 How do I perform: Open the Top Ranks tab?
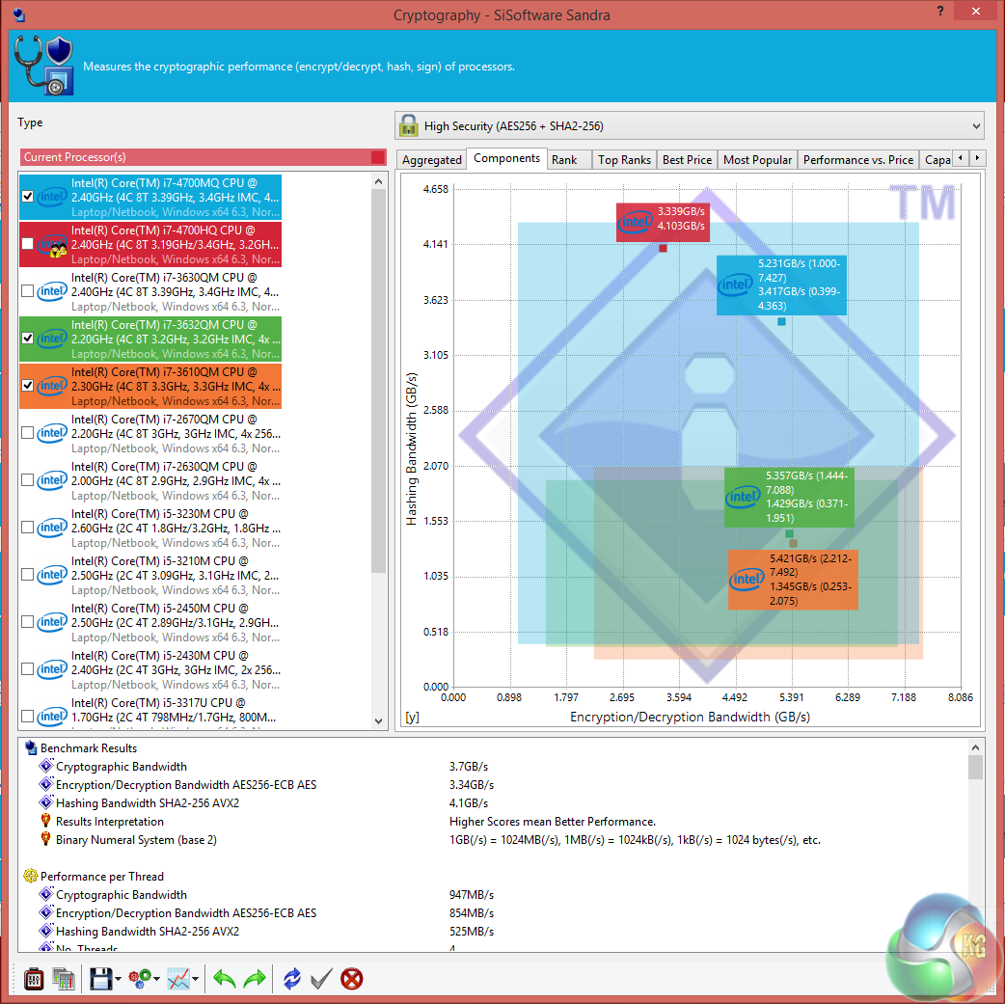pyautogui.click(x=624, y=160)
